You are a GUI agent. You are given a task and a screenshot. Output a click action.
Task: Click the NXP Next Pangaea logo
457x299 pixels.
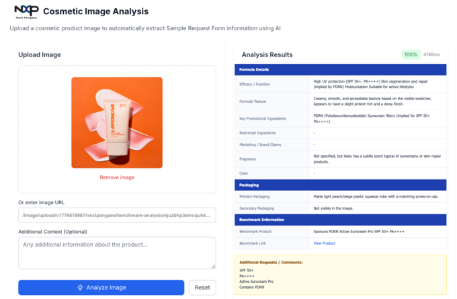[26, 11]
